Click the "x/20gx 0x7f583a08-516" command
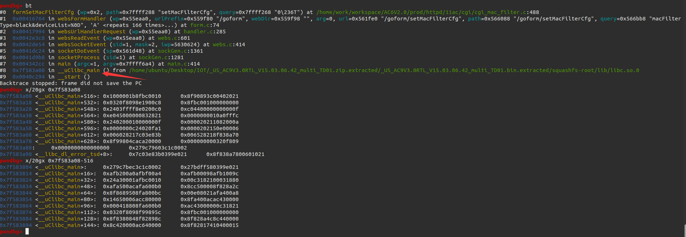Viewport: 686px width, 237px height. point(59,161)
